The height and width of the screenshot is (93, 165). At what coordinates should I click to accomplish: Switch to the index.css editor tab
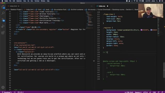pos(102,6)
